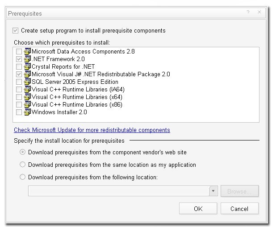Click the icon beside Visual C++ Runtime Libraries (x86)

click(x=27, y=105)
